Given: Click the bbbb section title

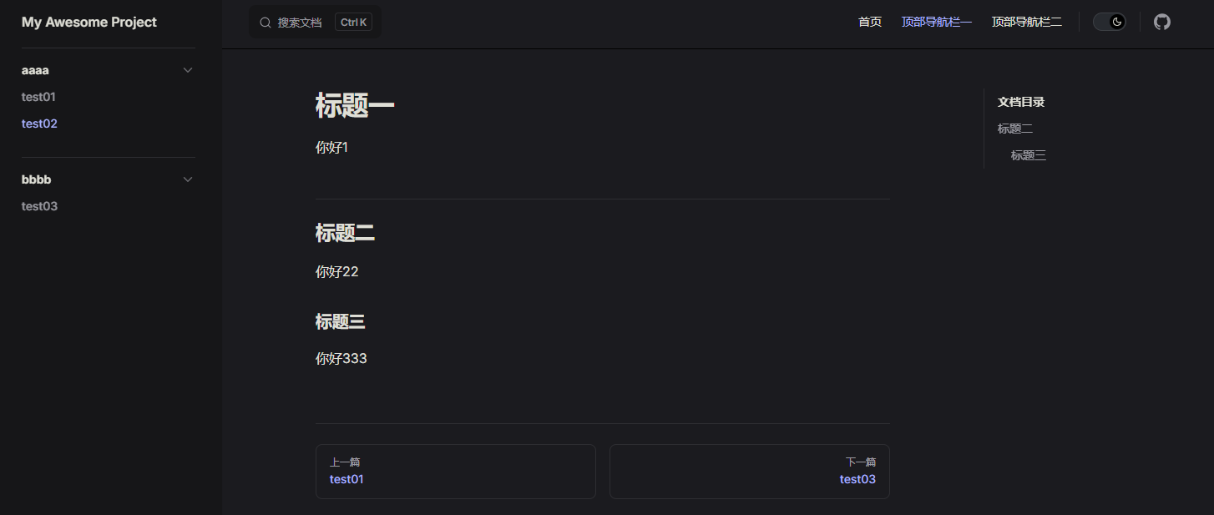Looking at the screenshot, I should pos(37,179).
